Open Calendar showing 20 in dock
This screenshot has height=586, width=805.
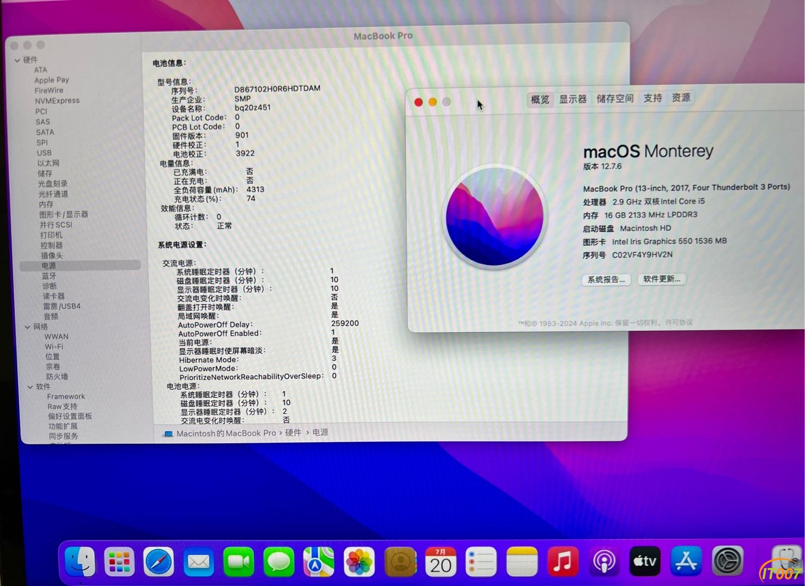tap(440, 562)
